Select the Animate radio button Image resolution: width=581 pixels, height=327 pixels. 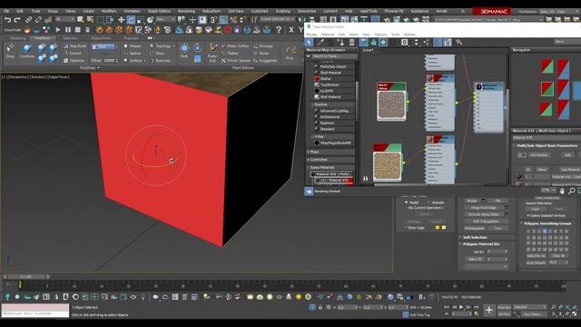pyautogui.click(x=428, y=203)
